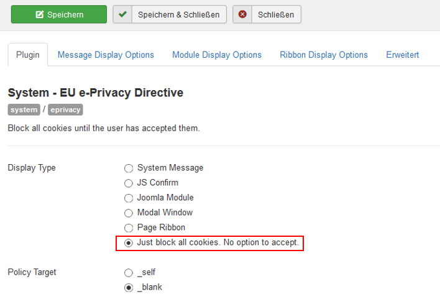This screenshot has width=440, height=299.
Task: Click the red X icon beside Schließen
Action: tap(242, 15)
